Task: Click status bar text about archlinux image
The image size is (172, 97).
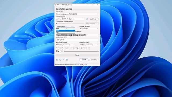Action: point(71,65)
